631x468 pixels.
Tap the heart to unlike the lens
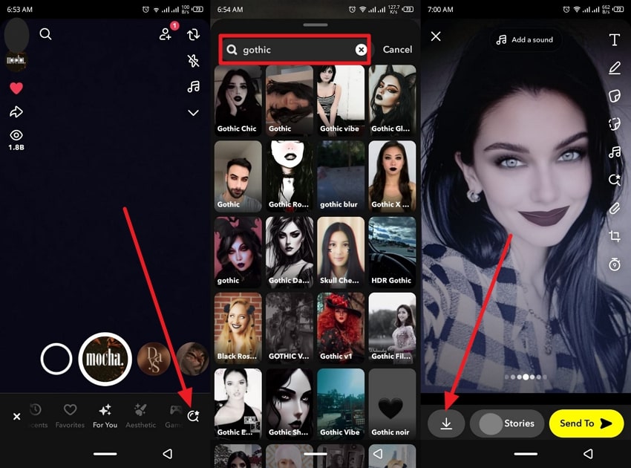[16, 88]
